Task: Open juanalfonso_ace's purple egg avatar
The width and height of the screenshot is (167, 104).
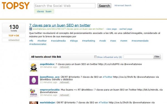Action: [x=34, y=80]
